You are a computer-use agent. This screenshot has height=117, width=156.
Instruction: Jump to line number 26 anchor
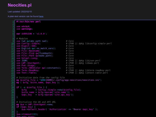13,82
